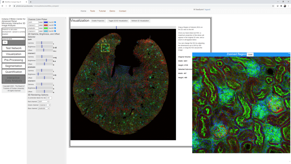Open a new browser tab
Image resolution: width=291 pixels, height=164 pixels.
pos(31,2)
